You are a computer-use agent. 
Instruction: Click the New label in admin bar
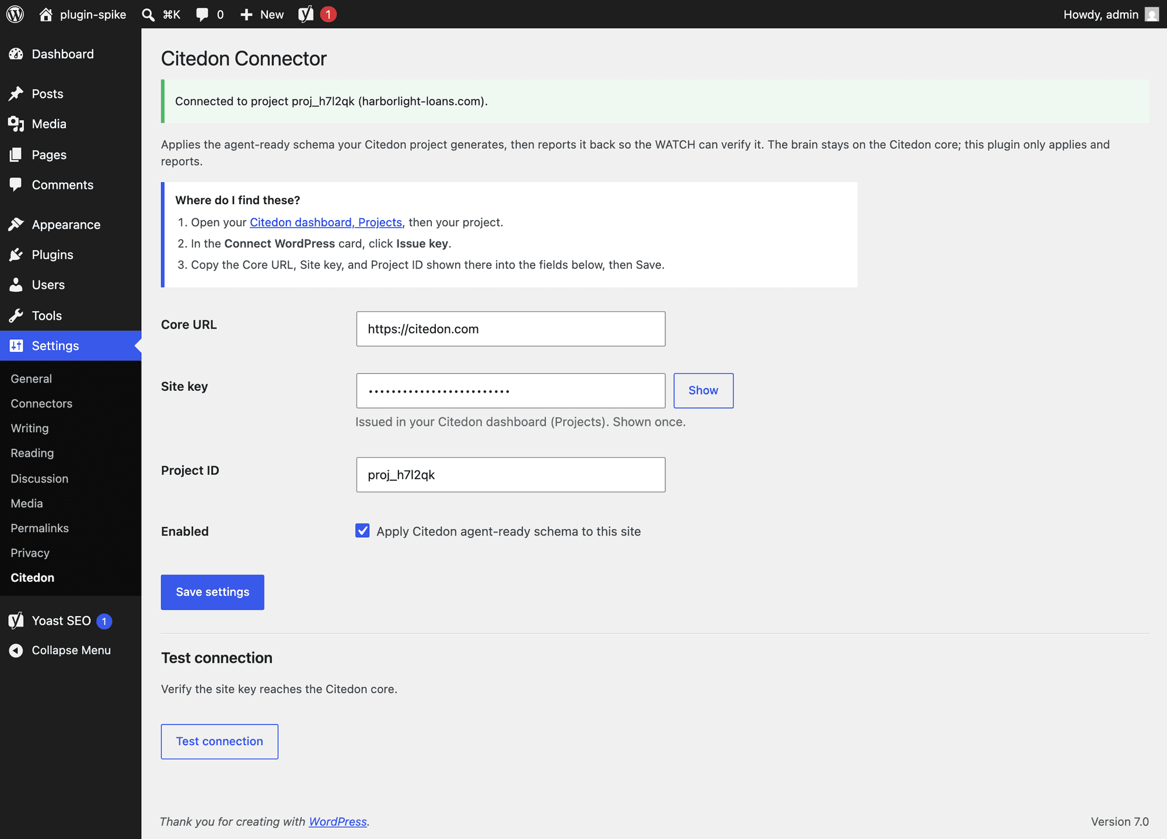pos(272,15)
